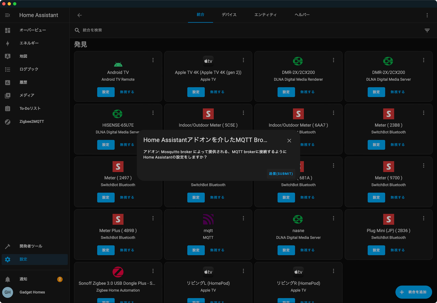Click the Android TV robot icon
The image size is (437, 303).
[118, 64]
